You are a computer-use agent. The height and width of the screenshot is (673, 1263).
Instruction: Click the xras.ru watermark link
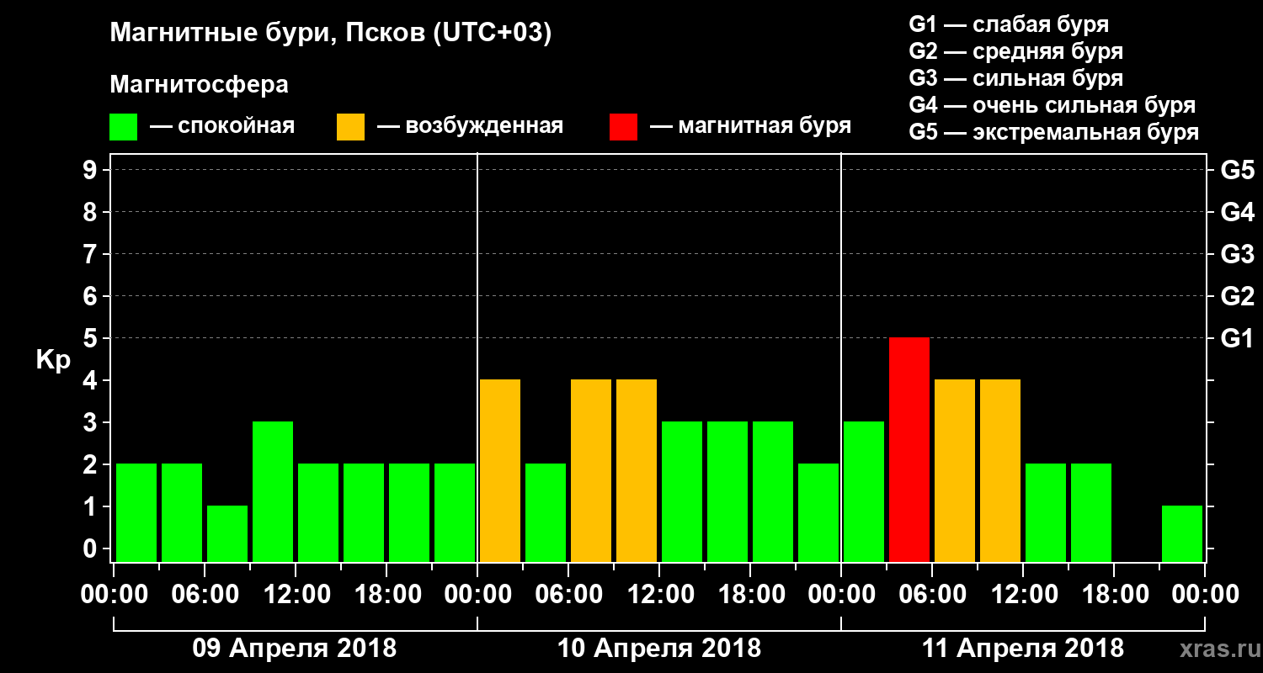tap(1215, 648)
